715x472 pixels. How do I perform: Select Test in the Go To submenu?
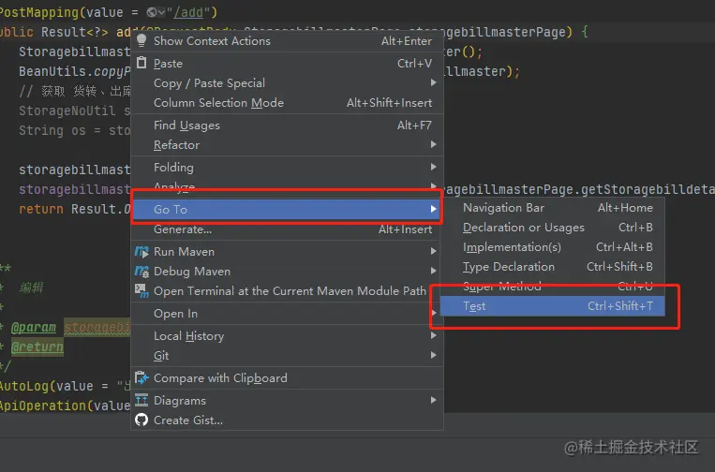click(475, 306)
